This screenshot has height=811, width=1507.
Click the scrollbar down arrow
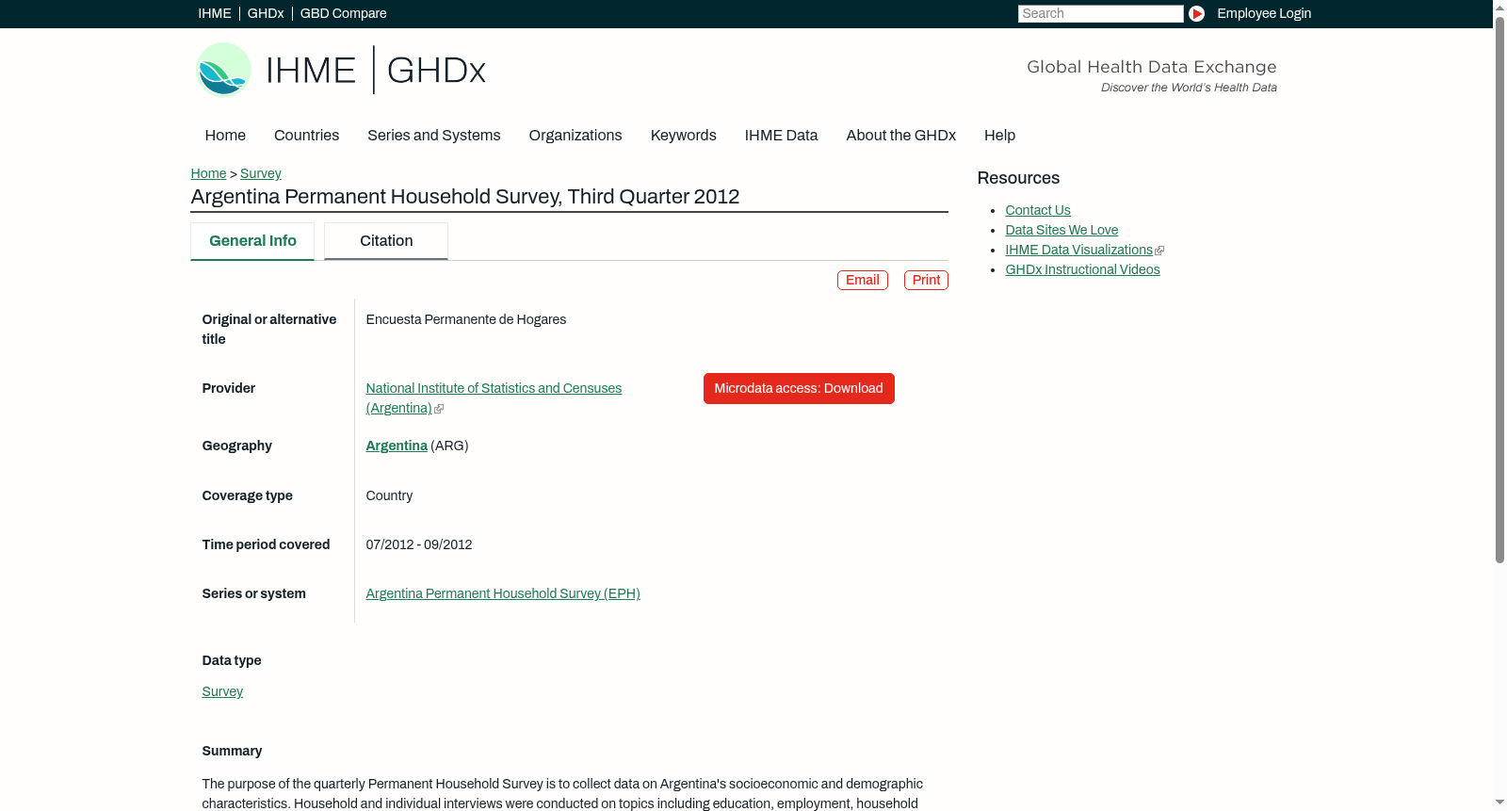click(1500, 803)
